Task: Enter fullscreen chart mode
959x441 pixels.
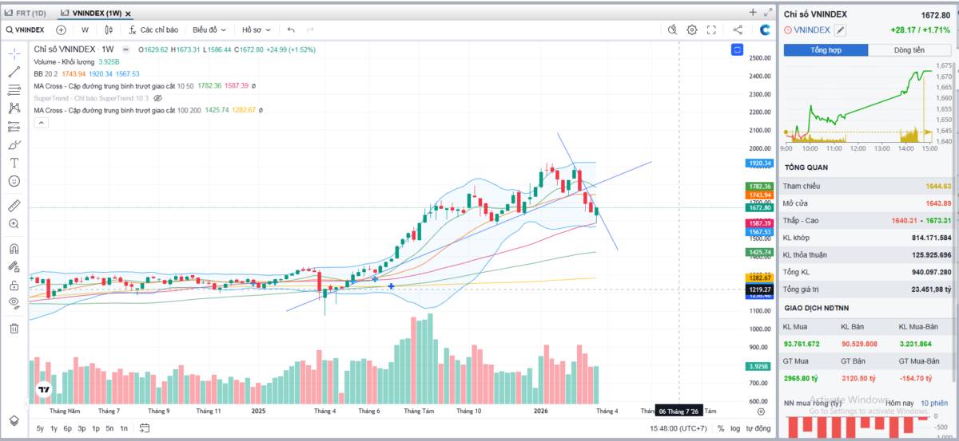Action: tap(711, 30)
